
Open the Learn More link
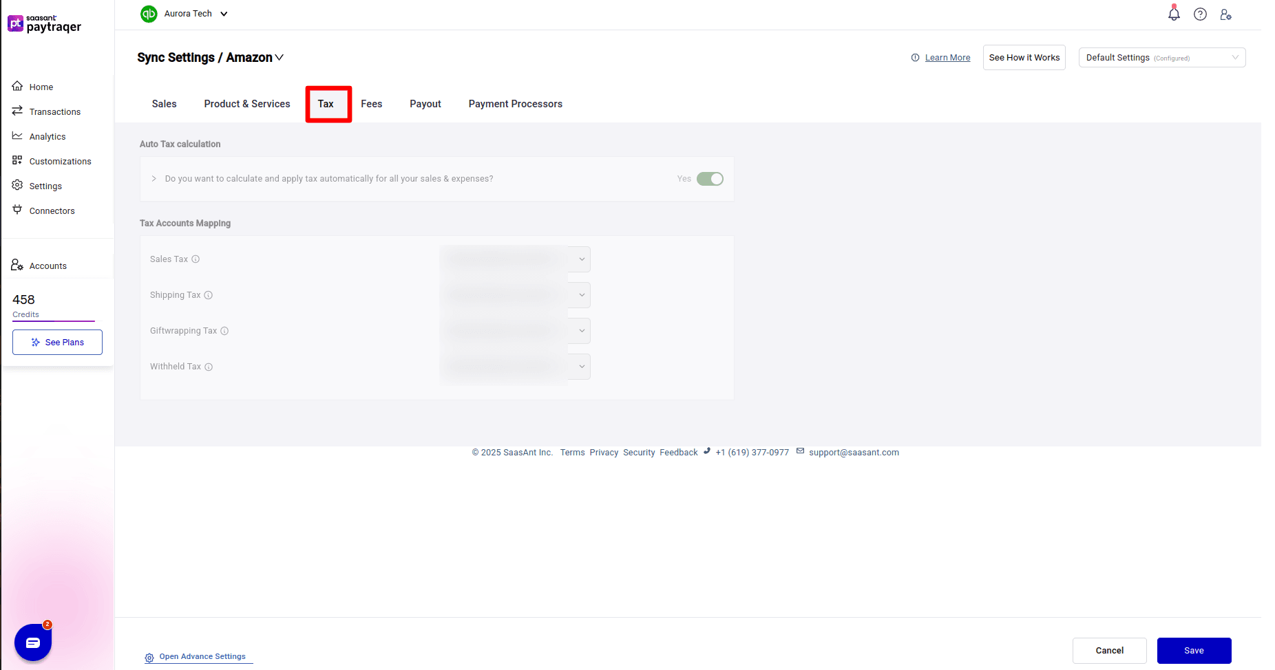pos(948,57)
